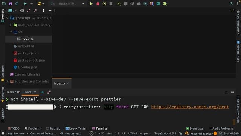Click the npm install progress bar

coord(31,107)
